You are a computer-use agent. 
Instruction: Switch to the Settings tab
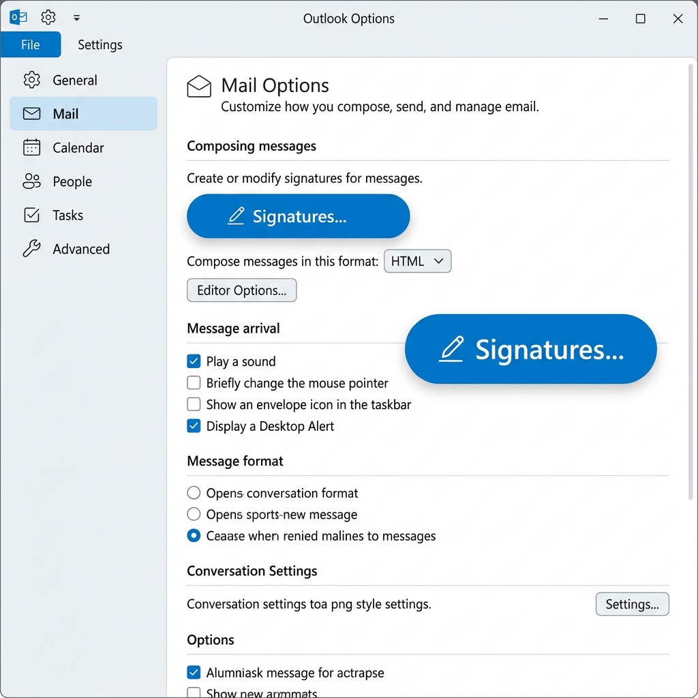100,44
